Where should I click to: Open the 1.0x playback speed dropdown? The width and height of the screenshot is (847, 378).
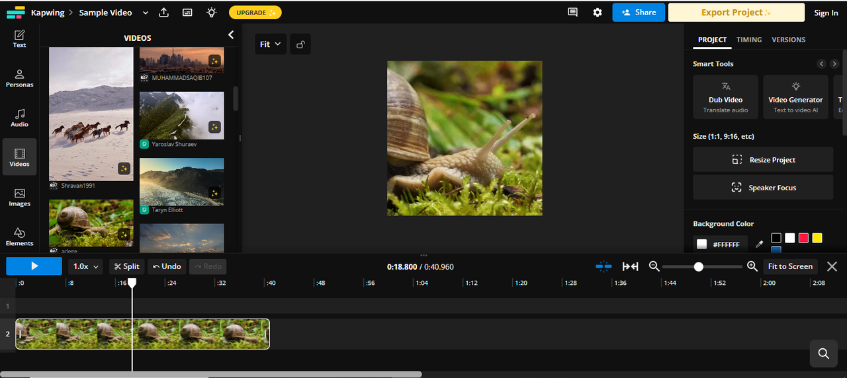[87, 266]
